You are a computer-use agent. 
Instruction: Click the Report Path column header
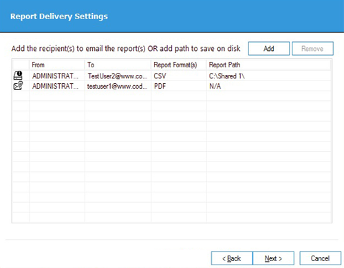click(268, 65)
